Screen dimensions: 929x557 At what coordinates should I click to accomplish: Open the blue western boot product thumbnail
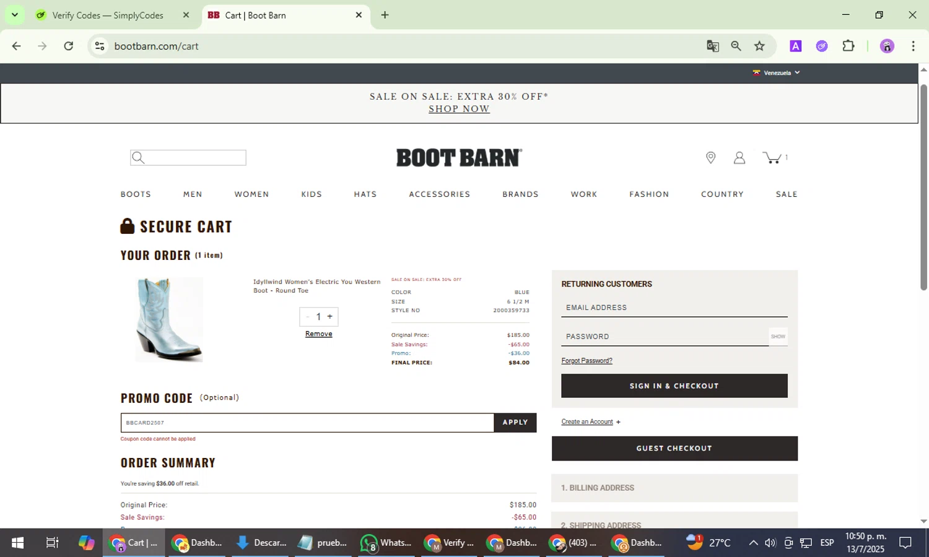(168, 319)
